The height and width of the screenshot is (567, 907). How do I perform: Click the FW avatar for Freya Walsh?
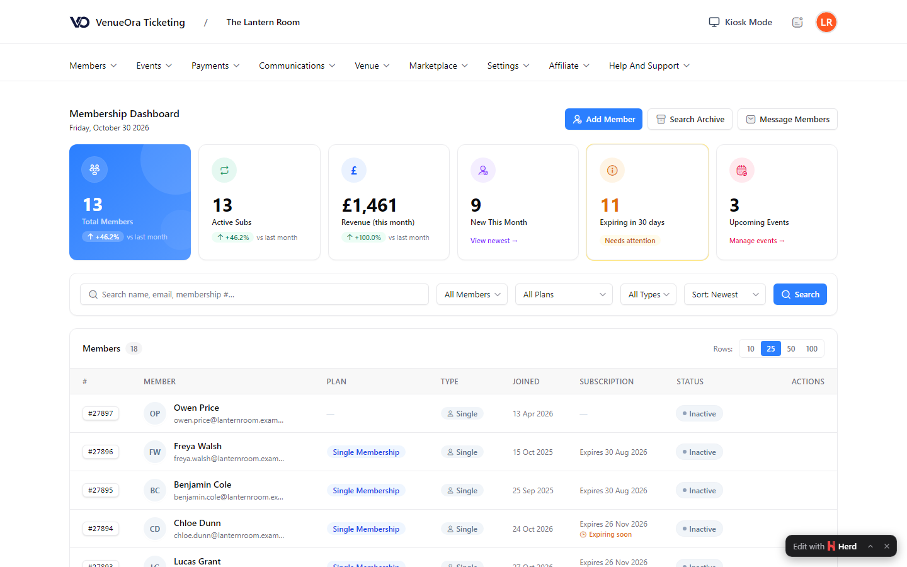(155, 452)
